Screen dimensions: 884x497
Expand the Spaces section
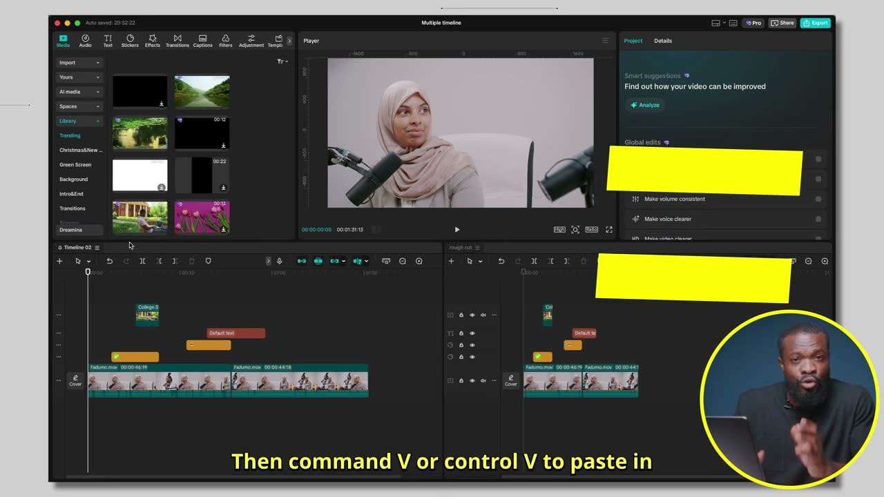(x=79, y=106)
